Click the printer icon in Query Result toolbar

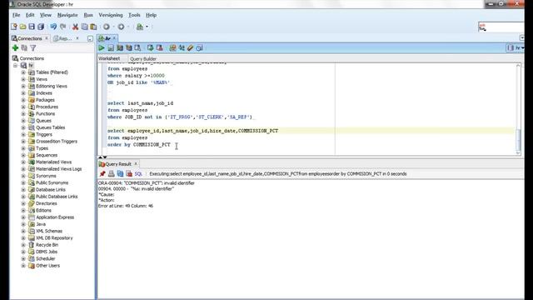pyautogui.click(x=111, y=174)
